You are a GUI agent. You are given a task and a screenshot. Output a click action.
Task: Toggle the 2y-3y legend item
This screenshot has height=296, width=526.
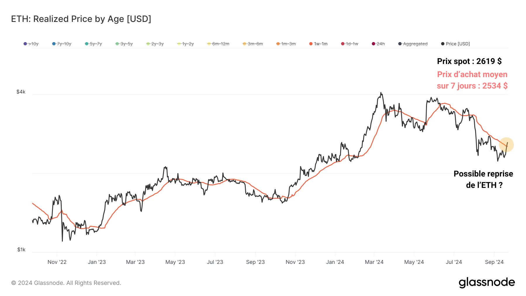[155, 44]
